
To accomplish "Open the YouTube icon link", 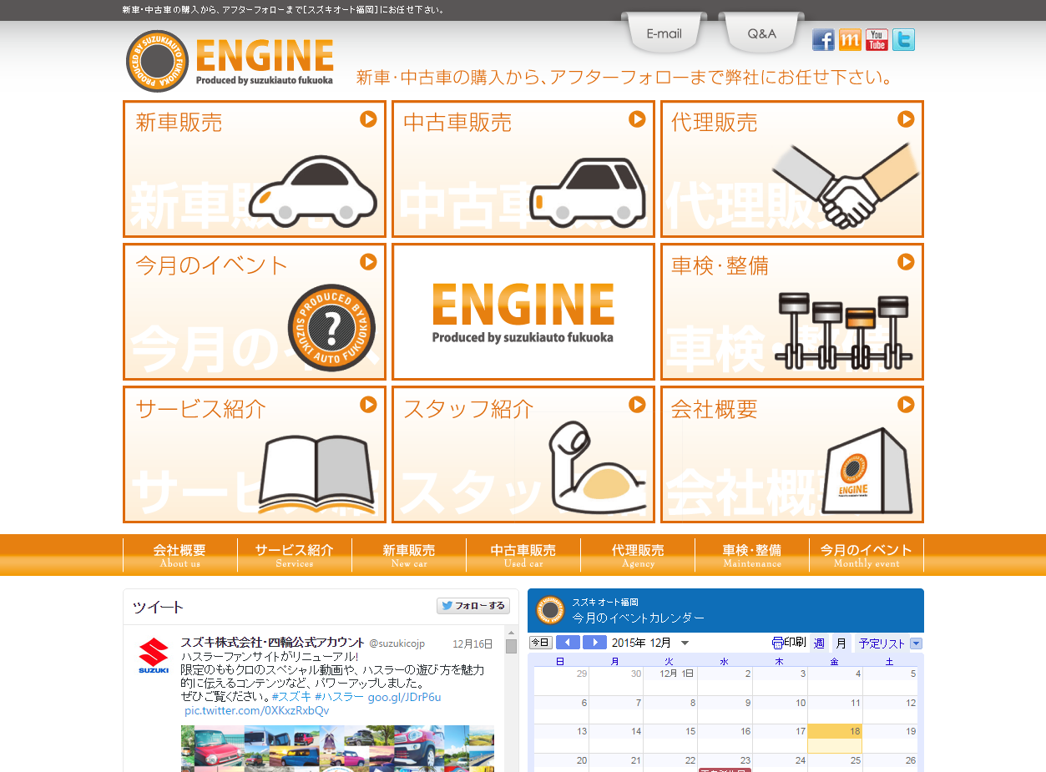I will (x=877, y=39).
